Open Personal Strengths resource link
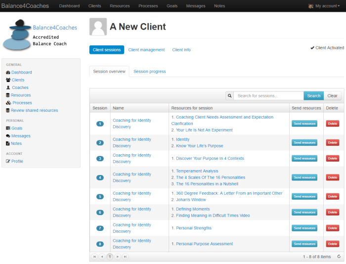Viewport: 346px width, 264px height. tap(194, 228)
